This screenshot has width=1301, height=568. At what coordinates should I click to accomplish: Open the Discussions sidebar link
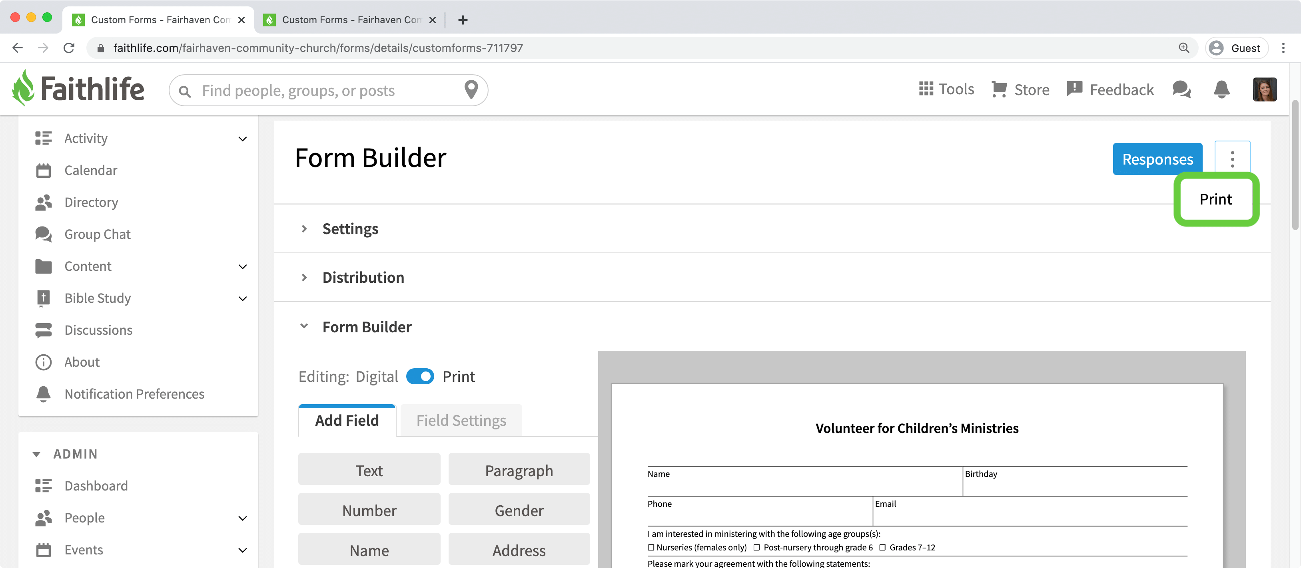(98, 330)
